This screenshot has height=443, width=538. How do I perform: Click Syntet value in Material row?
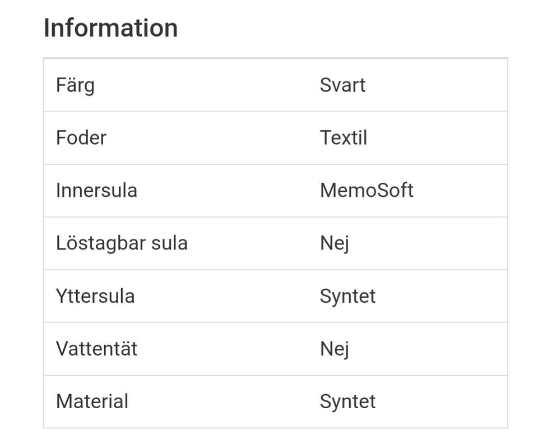[x=347, y=402]
